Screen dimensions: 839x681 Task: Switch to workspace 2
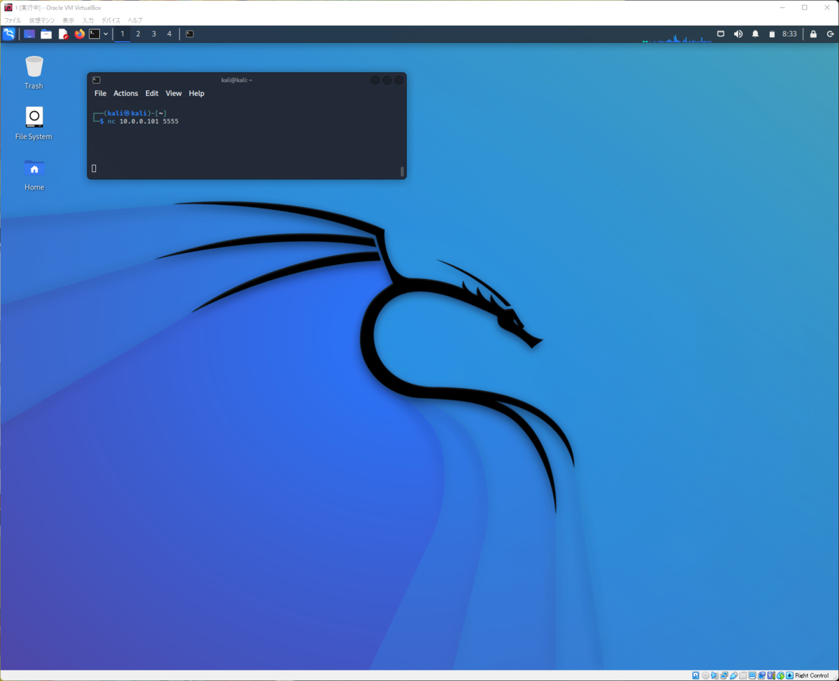[138, 34]
